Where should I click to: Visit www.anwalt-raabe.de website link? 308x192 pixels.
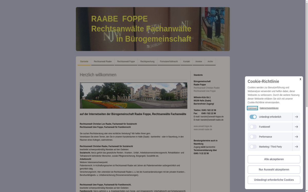click(203, 129)
